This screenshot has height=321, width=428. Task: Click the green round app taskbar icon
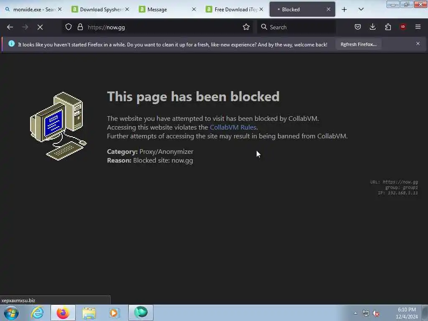click(141, 313)
